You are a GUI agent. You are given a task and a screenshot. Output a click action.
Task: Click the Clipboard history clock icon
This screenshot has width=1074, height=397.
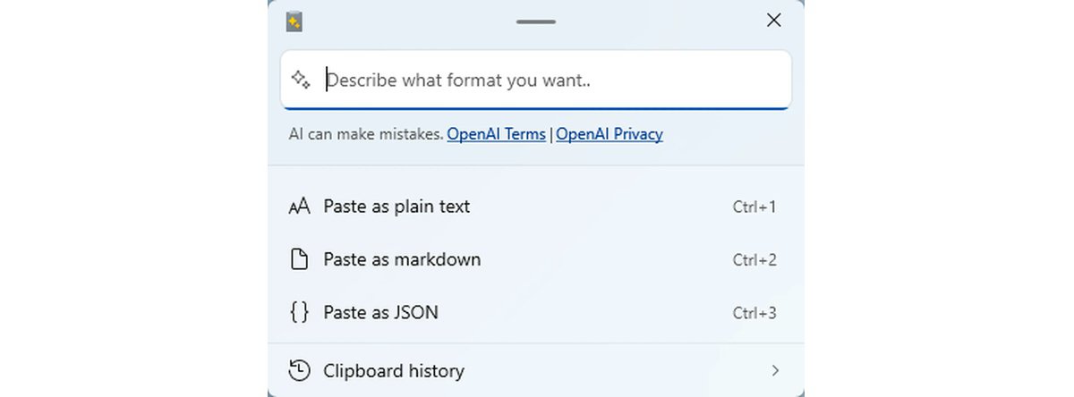tap(299, 370)
